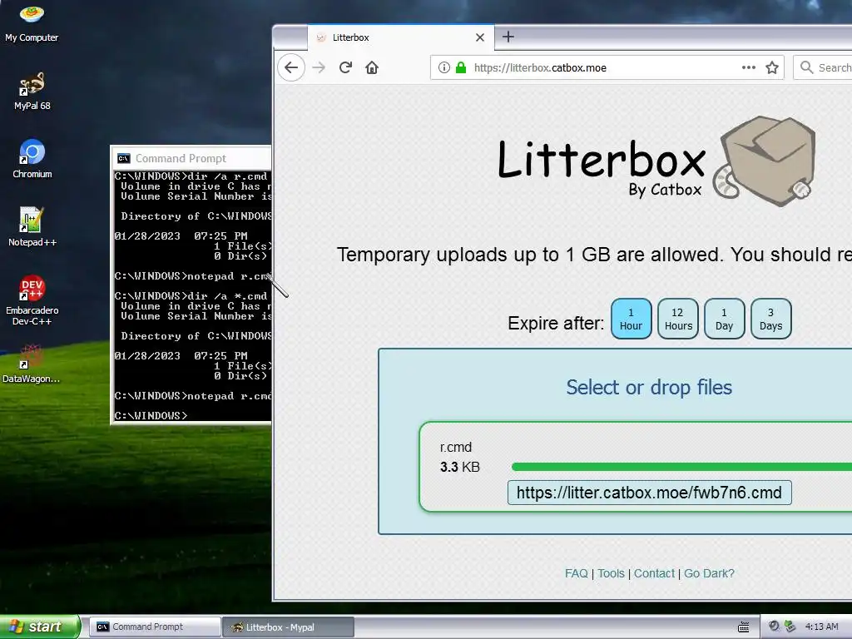Launch MyPal 68 from desktop

point(32,92)
